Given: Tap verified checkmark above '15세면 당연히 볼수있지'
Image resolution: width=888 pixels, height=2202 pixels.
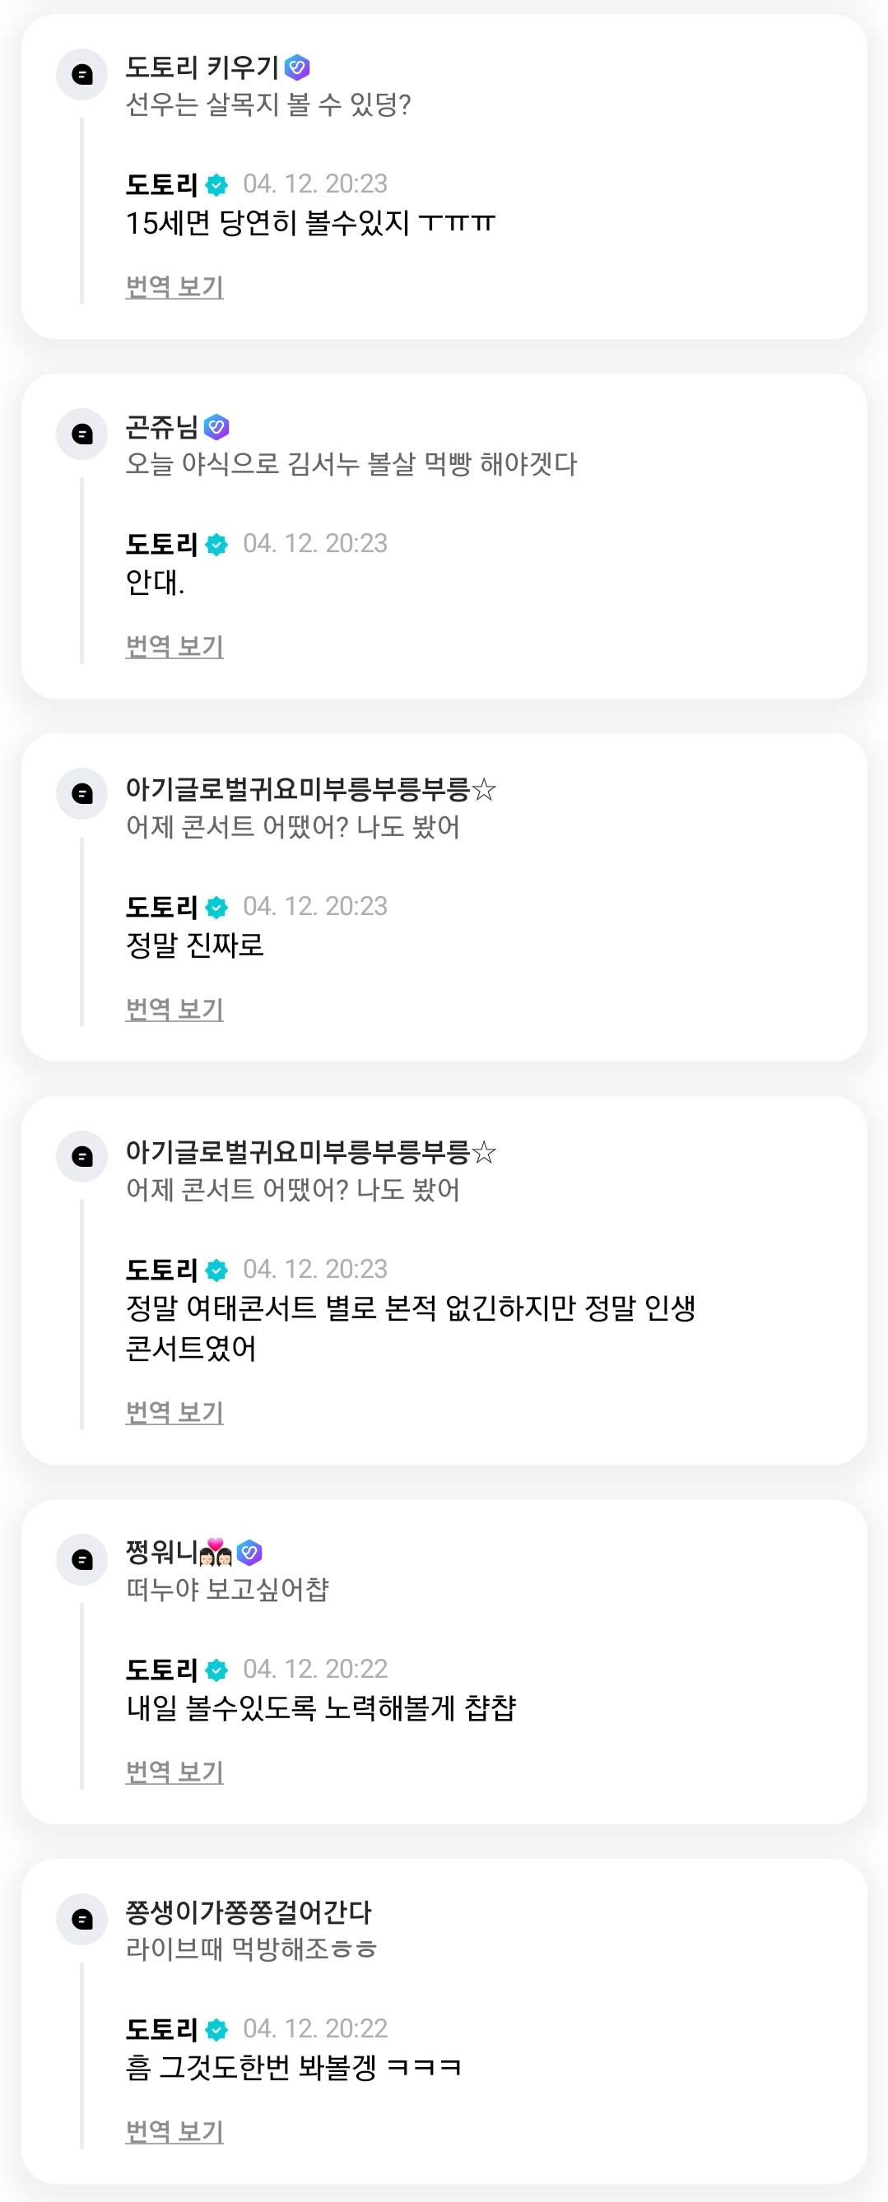Looking at the screenshot, I should coord(217,184).
